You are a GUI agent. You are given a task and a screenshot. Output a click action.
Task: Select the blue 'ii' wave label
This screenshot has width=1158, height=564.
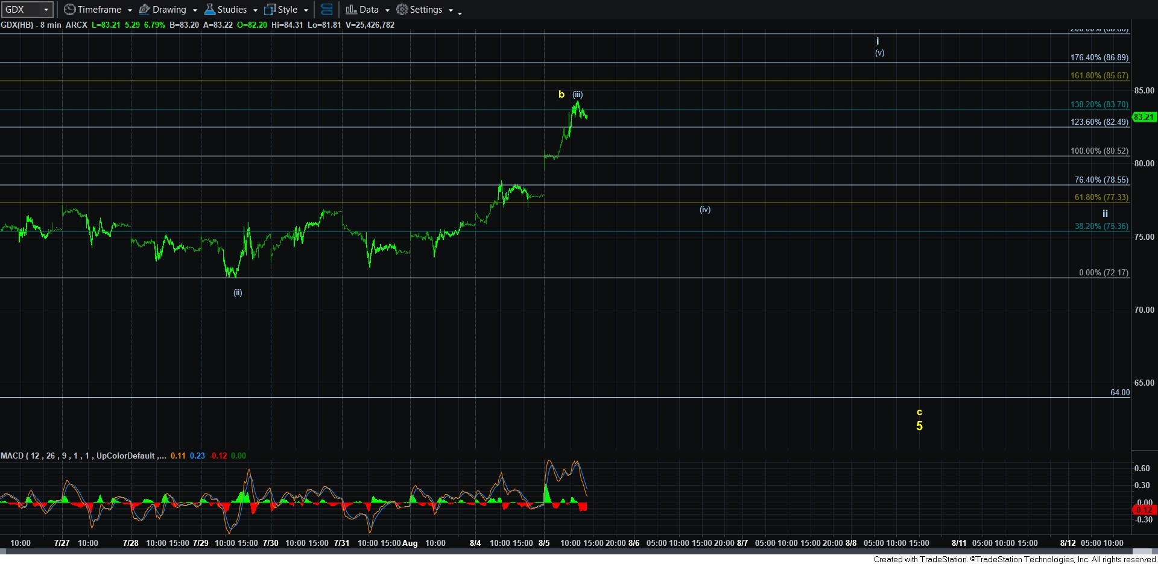pyautogui.click(x=1105, y=213)
